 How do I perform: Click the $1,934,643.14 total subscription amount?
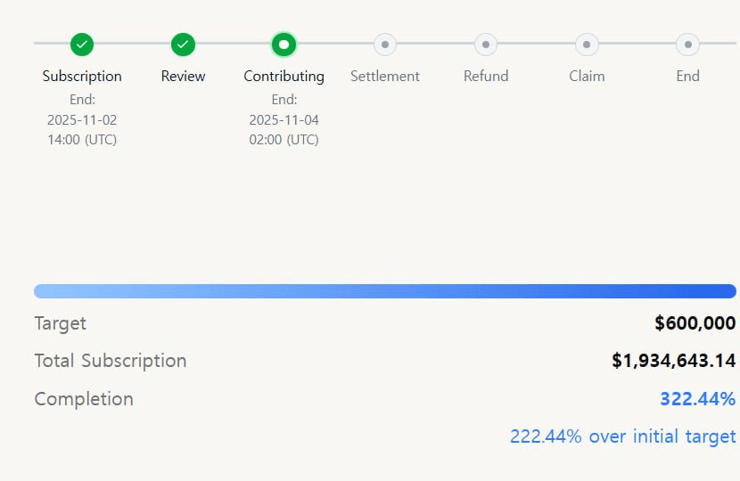[x=673, y=361]
